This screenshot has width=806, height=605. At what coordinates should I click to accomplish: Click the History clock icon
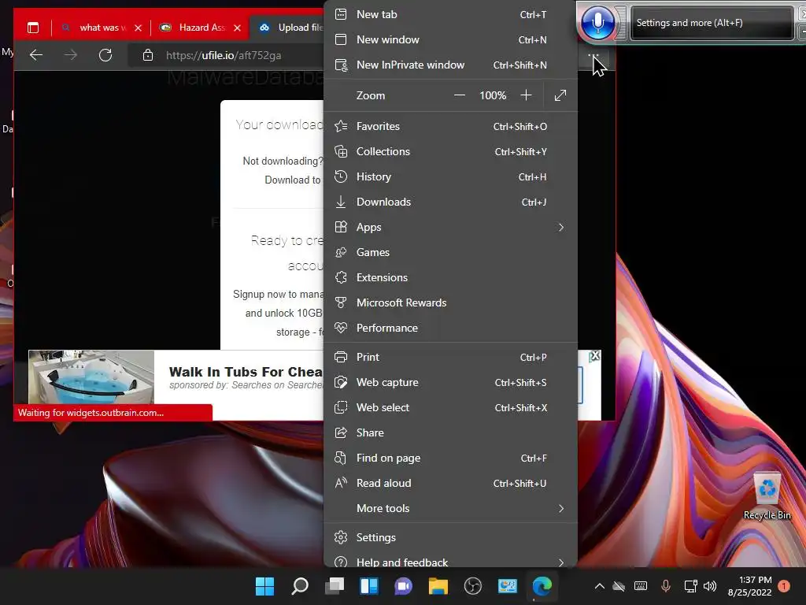coord(341,176)
